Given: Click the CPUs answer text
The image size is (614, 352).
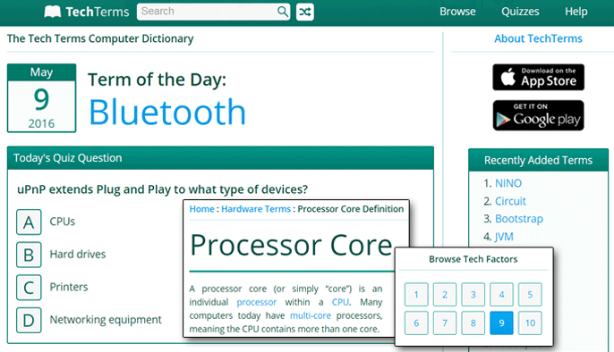Looking at the screenshot, I should coord(63,222).
